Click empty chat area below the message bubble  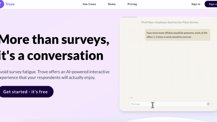168,68
